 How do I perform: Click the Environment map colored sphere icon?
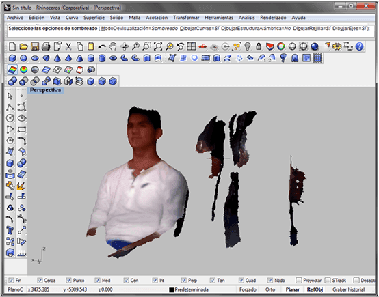tap(23, 70)
